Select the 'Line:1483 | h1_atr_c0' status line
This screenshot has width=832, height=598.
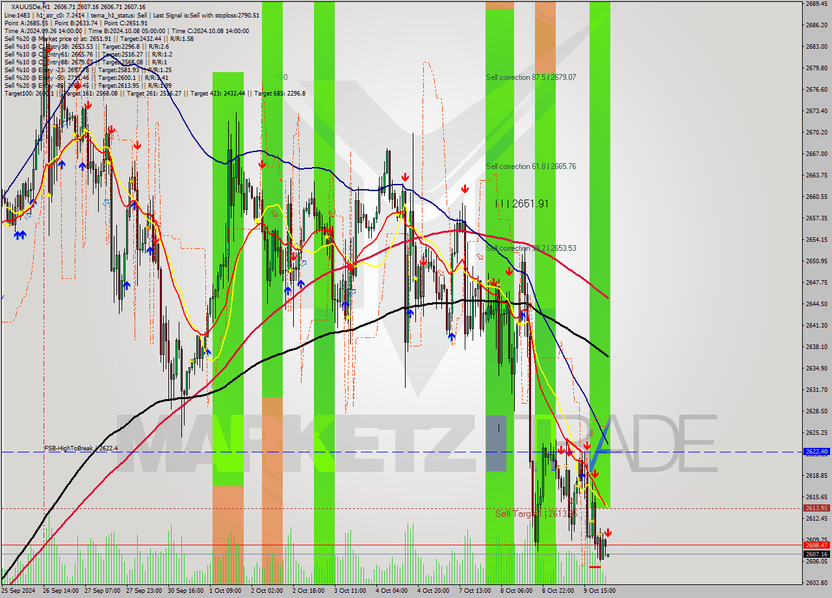click(132, 15)
